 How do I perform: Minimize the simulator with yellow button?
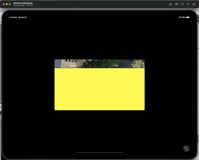[x=7, y=4]
